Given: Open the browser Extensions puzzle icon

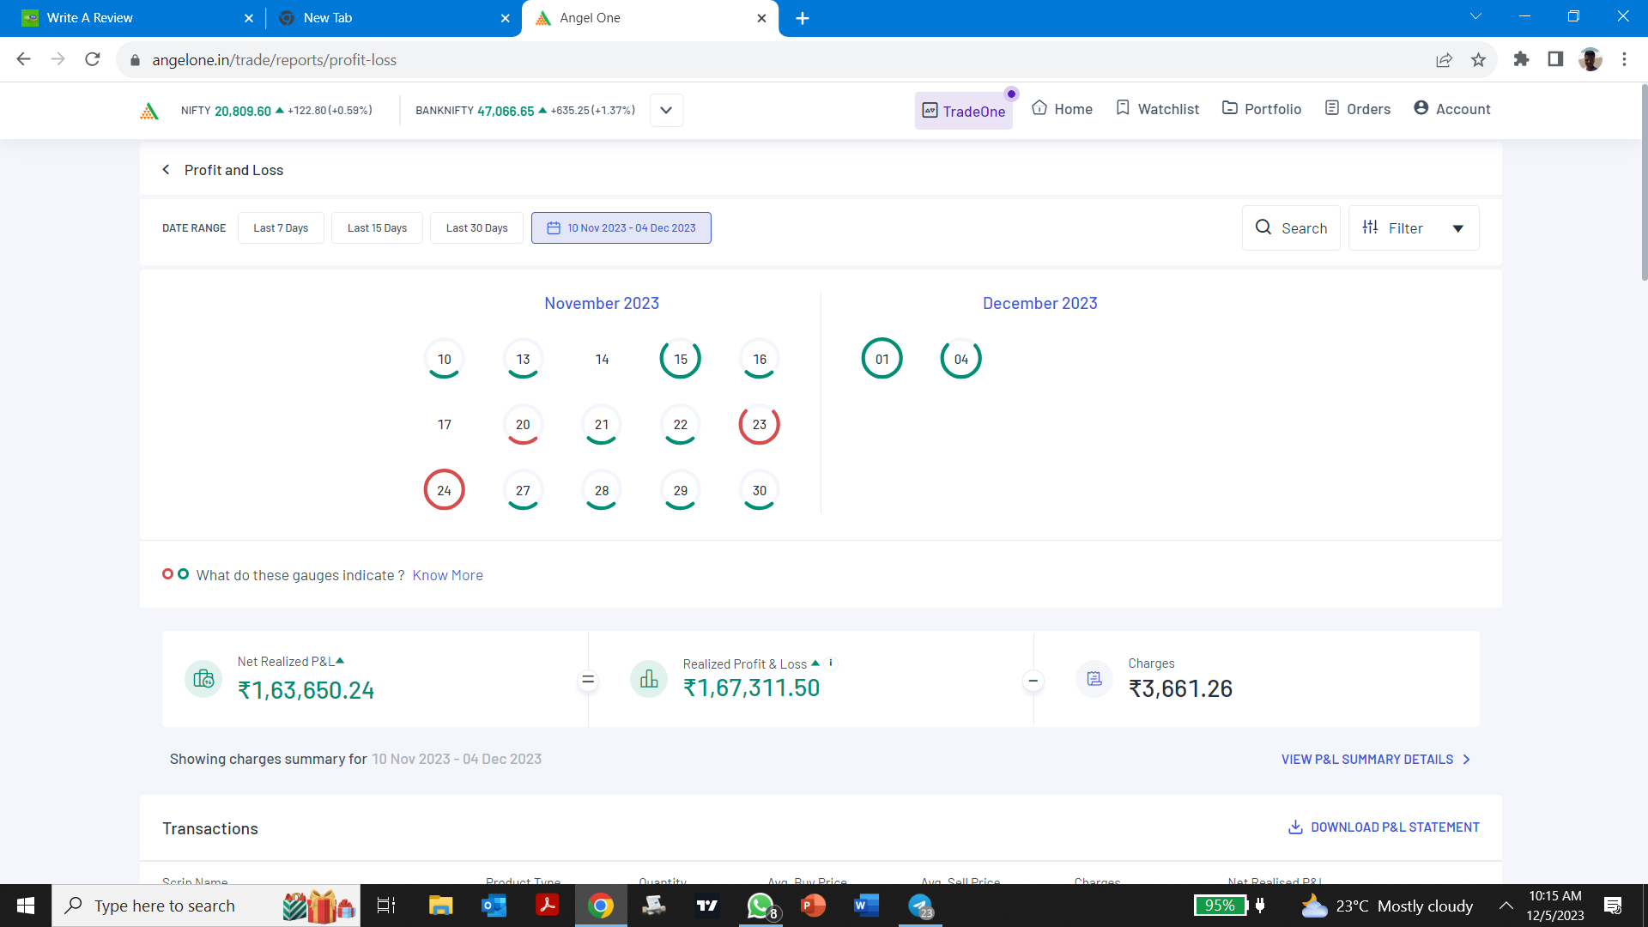Looking at the screenshot, I should point(1521,60).
